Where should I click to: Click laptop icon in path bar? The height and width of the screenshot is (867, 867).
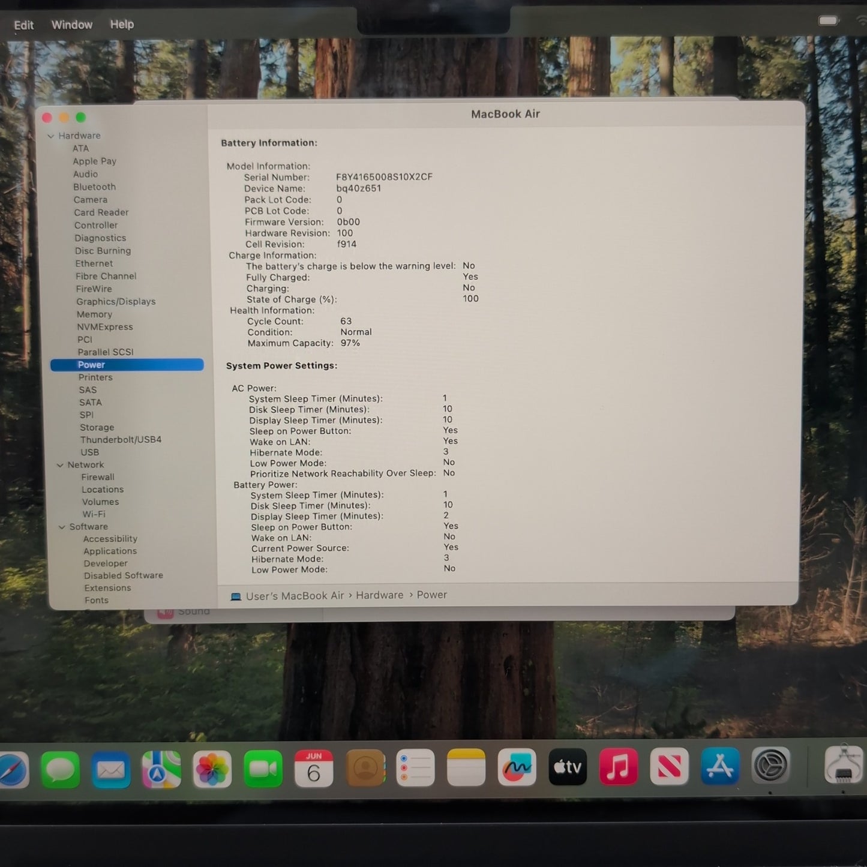[x=236, y=596]
